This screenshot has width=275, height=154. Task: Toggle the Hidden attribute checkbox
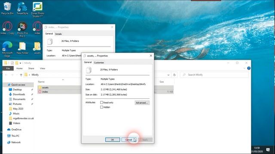pos(101,107)
